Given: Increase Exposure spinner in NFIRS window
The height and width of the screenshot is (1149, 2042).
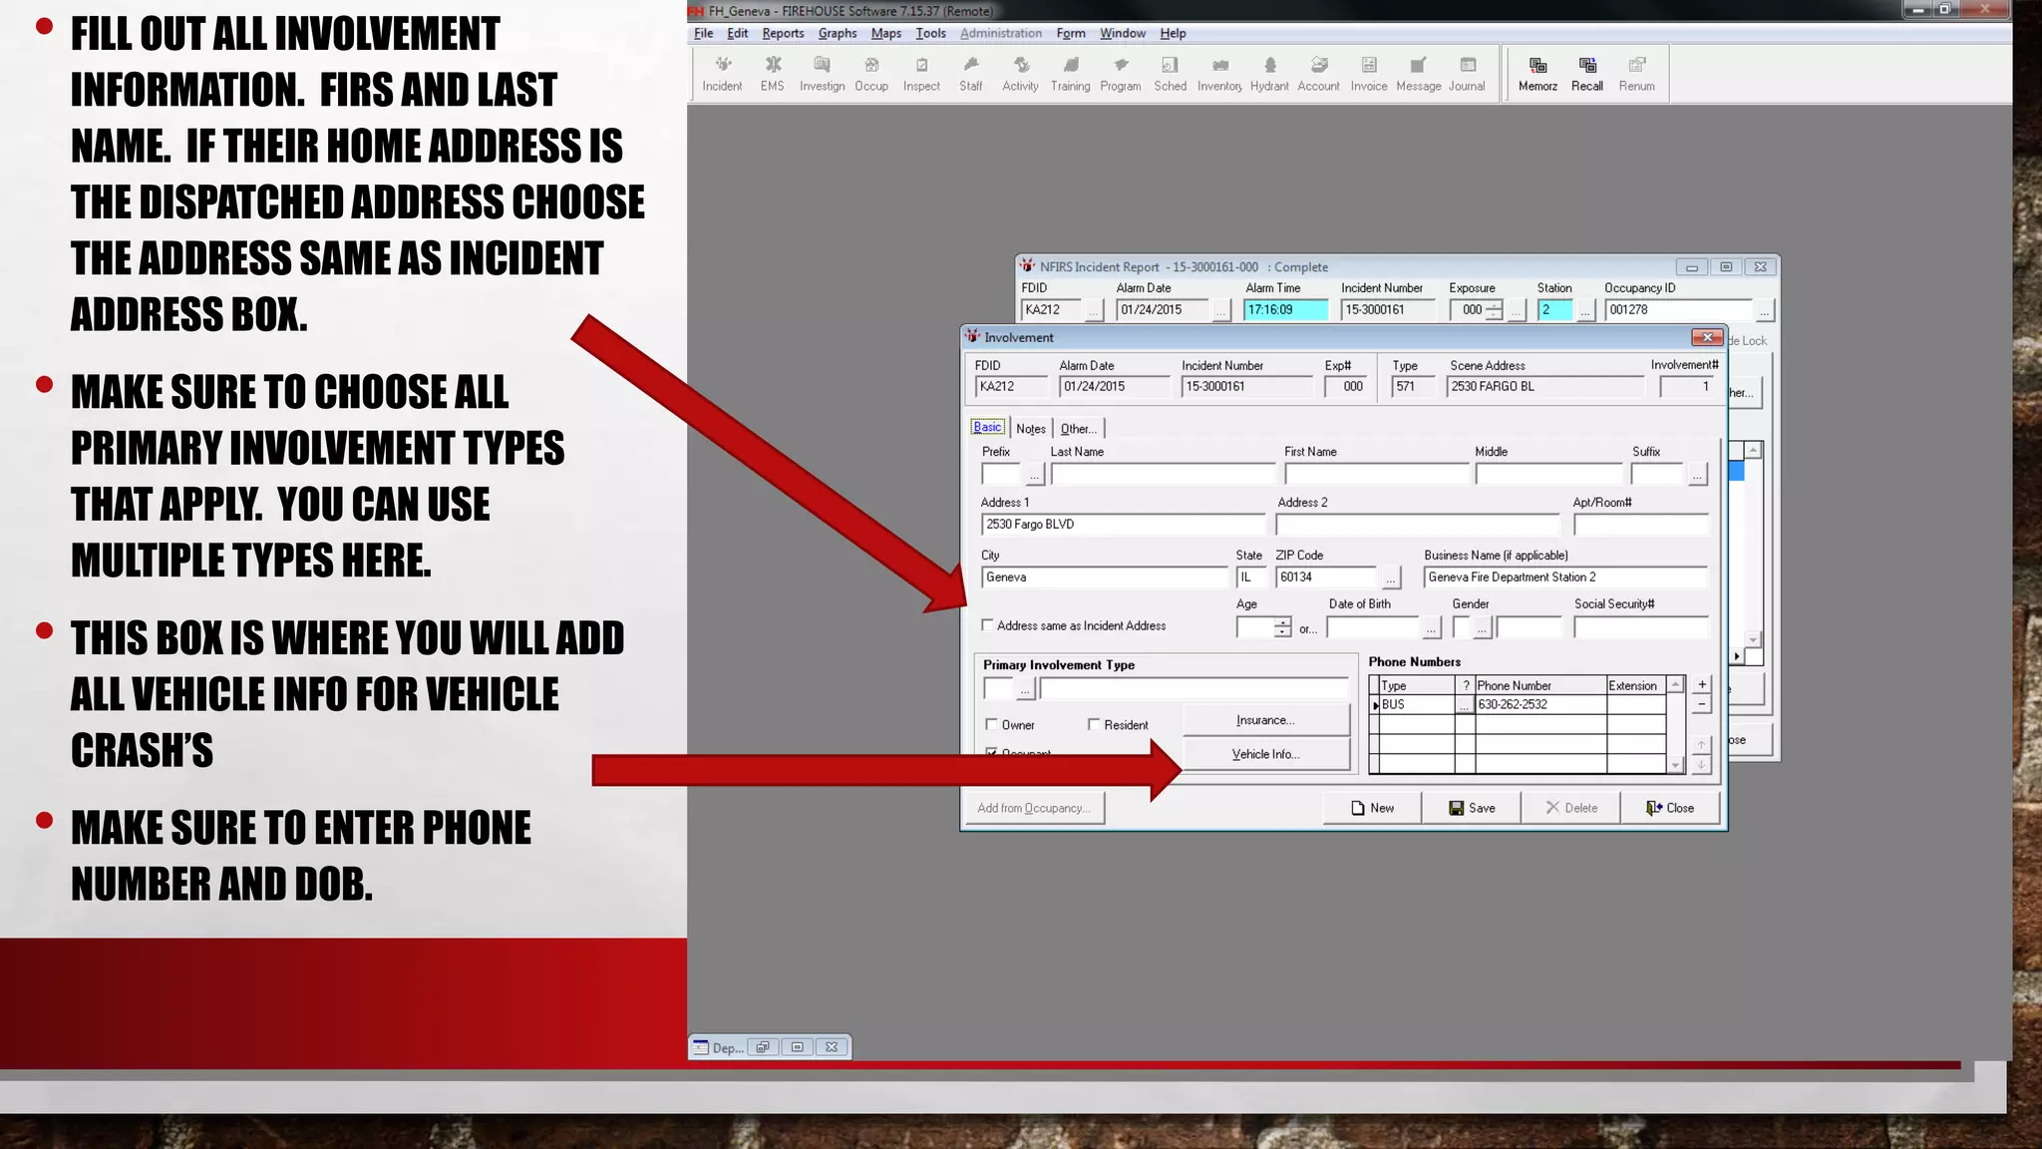Looking at the screenshot, I should (x=1494, y=305).
